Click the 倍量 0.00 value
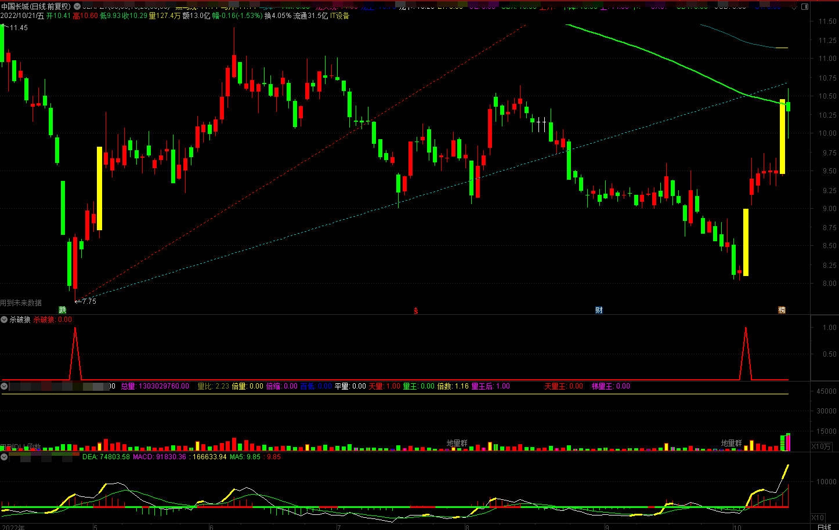This screenshot has width=839, height=530. (x=247, y=386)
